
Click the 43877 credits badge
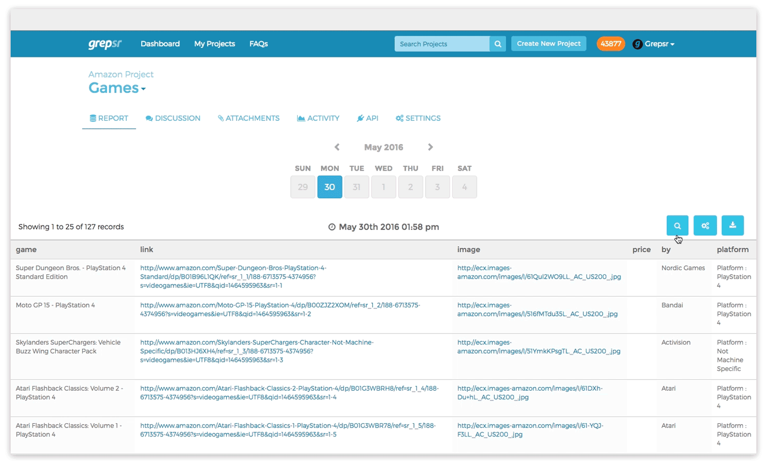click(x=611, y=44)
